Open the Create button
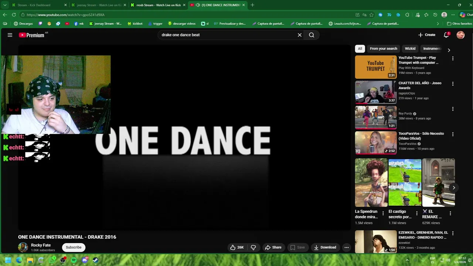Image resolution: width=473 pixels, height=266 pixels. point(427,35)
